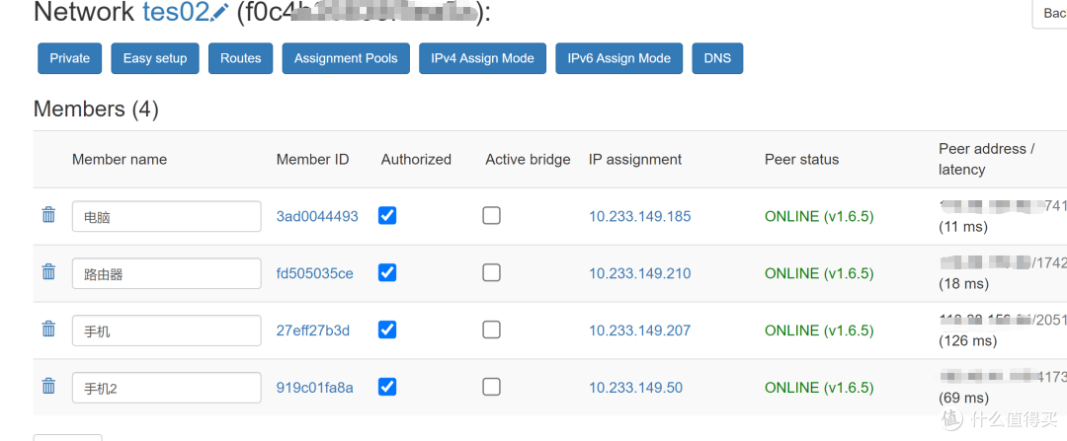Click the 手机2 member name field

tap(166, 388)
